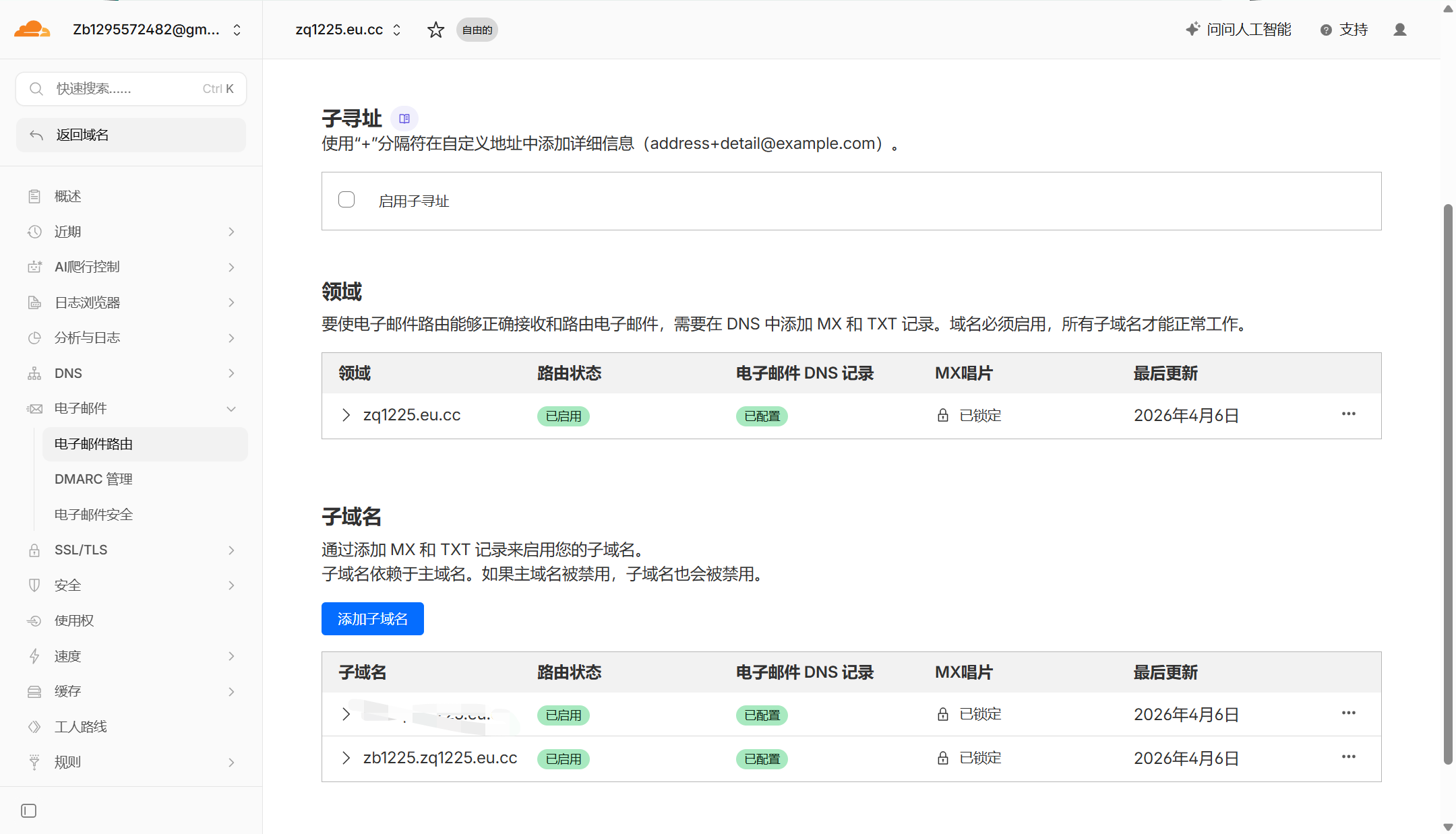Collapse the sidebar with the bottom panel icon
1456x834 pixels.
(29, 810)
